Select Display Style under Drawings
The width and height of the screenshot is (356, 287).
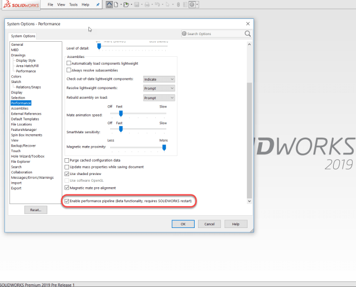point(26,61)
